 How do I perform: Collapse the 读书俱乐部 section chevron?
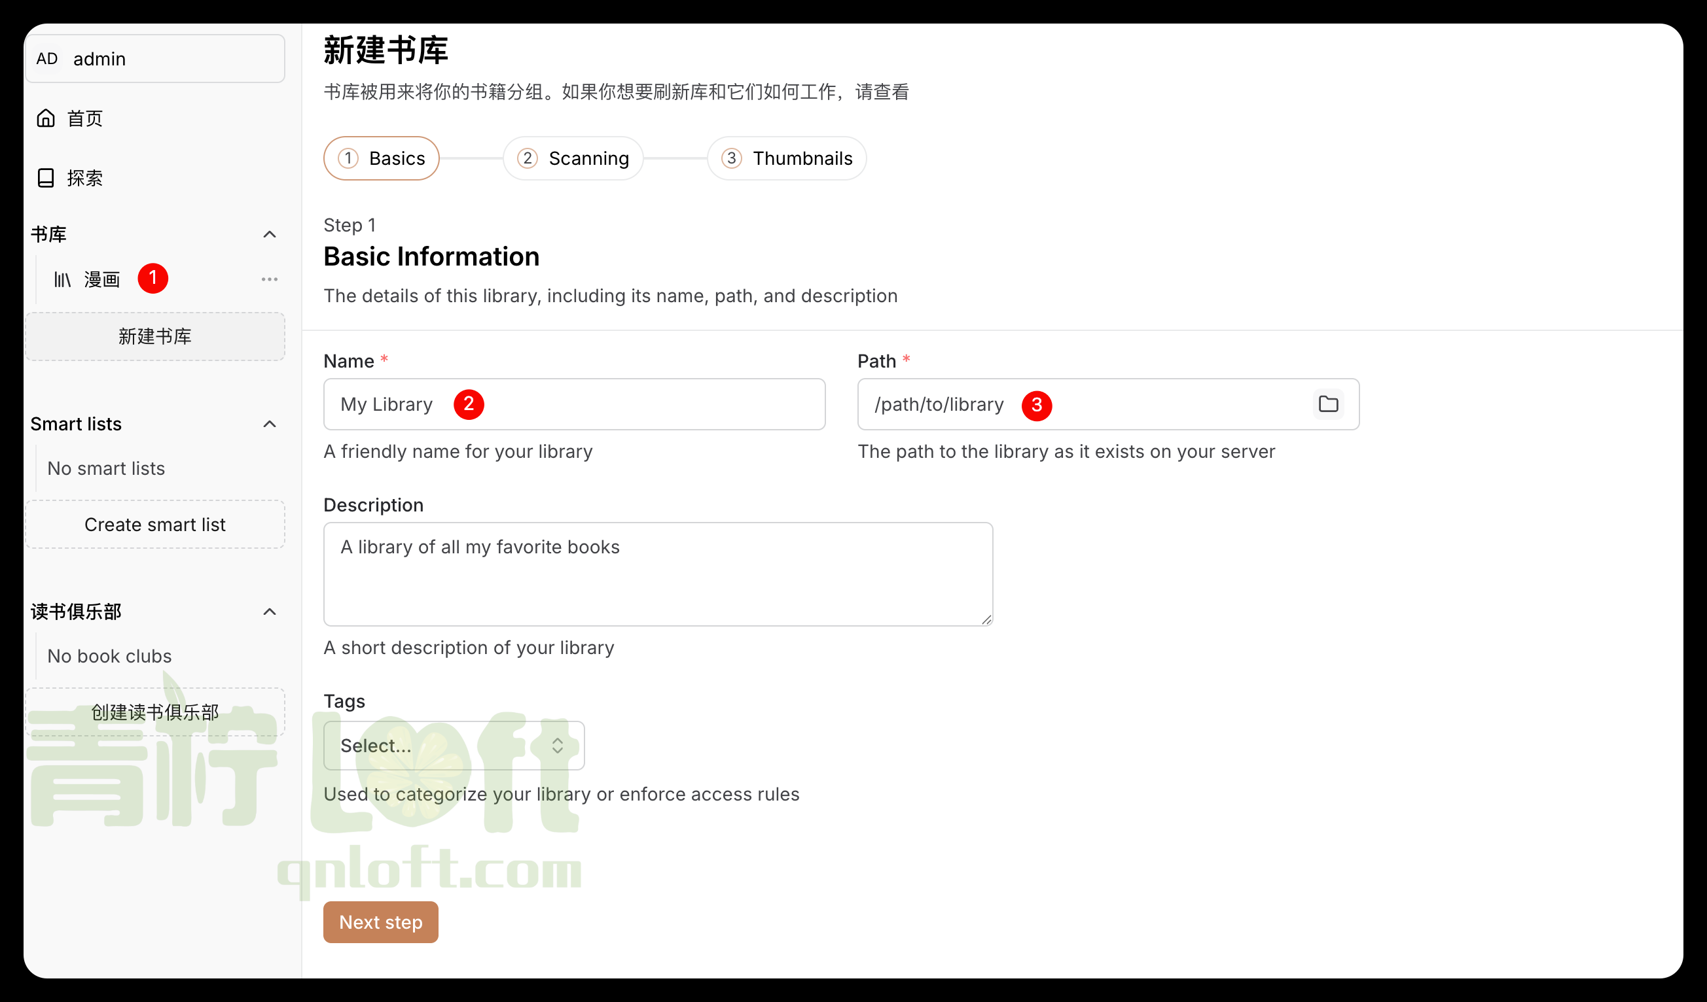270,612
